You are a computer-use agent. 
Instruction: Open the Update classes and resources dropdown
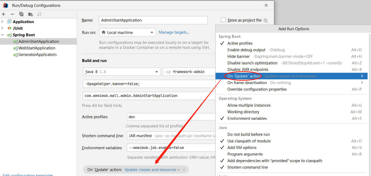[x=152, y=170]
